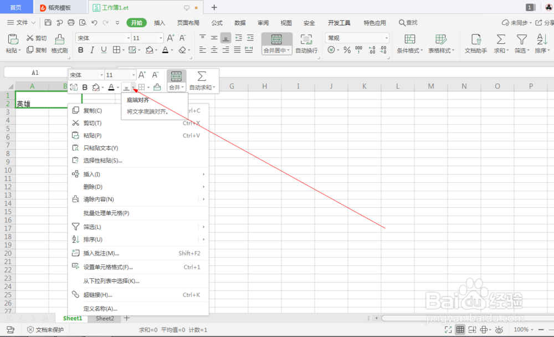Screen dimensions: 554x337
Task: Switch to the Formulas (公式) tab
Action: [x=217, y=23]
